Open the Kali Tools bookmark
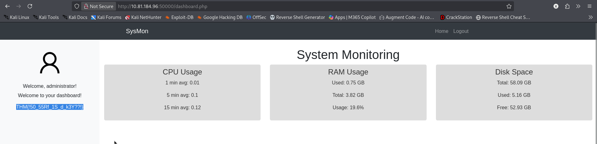597x144 pixels. pos(46,17)
